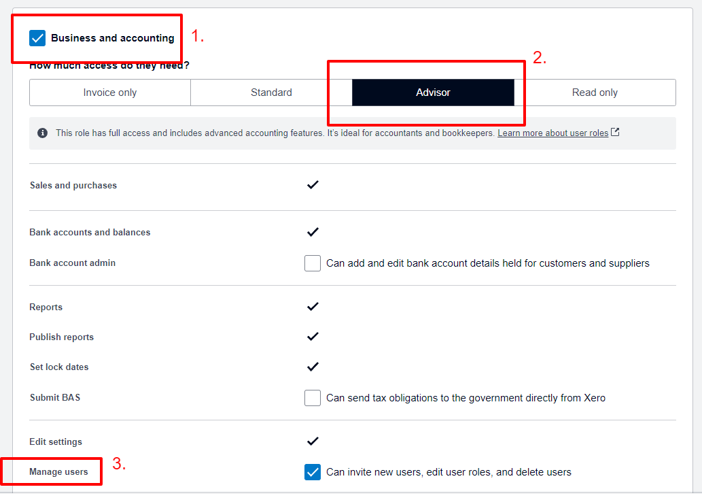Select the Advisor access level
Viewport: 702px width, 500px height.
433,93
